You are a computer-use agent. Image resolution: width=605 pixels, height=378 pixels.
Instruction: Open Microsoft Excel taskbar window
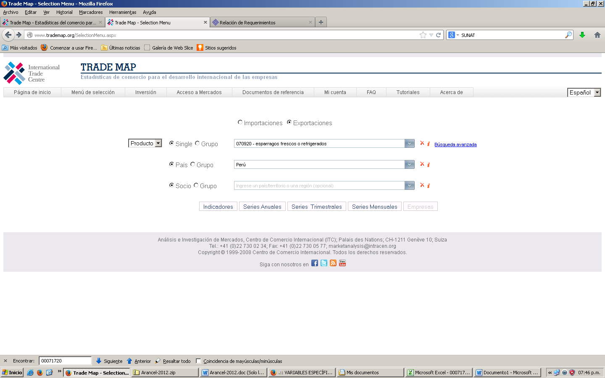439,373
